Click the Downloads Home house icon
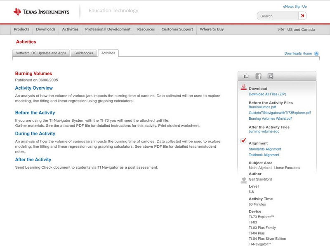 tap(316, 53)
